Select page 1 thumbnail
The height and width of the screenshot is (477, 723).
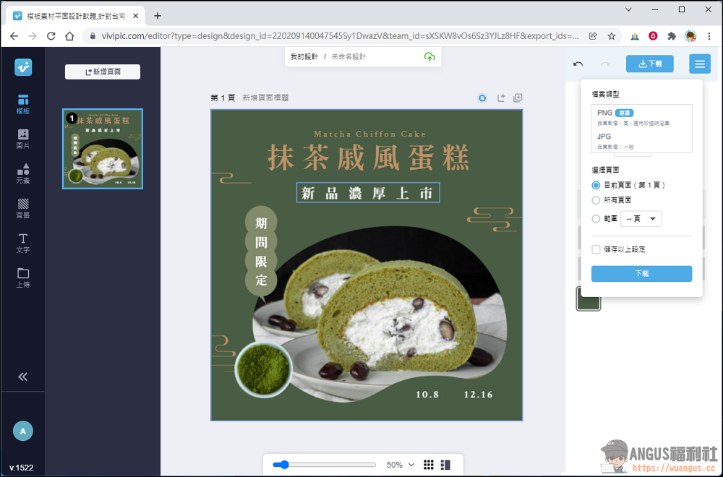point(103,149)
